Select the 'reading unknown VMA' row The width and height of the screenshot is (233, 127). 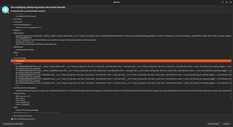[x=25, y=50]
